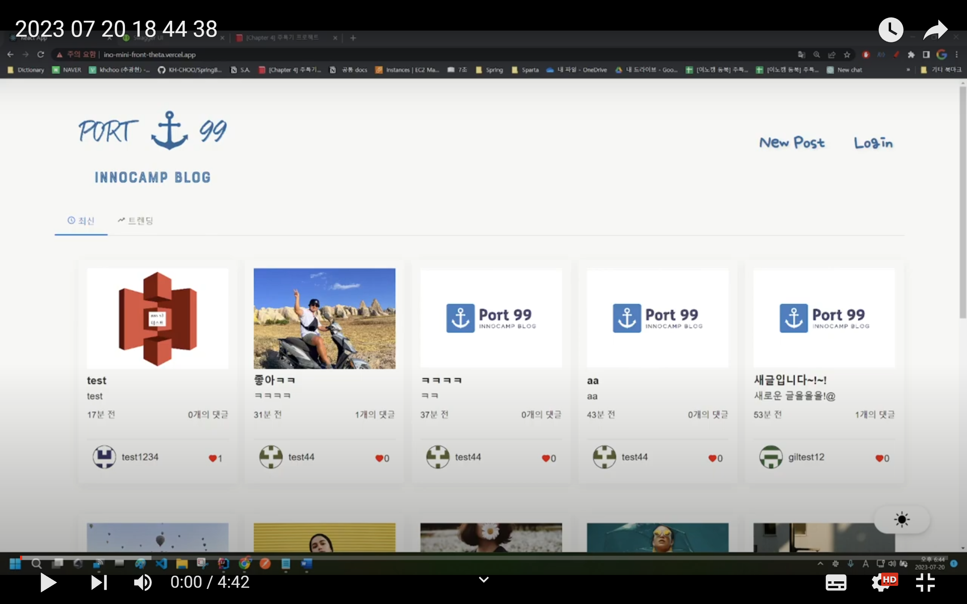Exit full screen mode

click(925, 582)
